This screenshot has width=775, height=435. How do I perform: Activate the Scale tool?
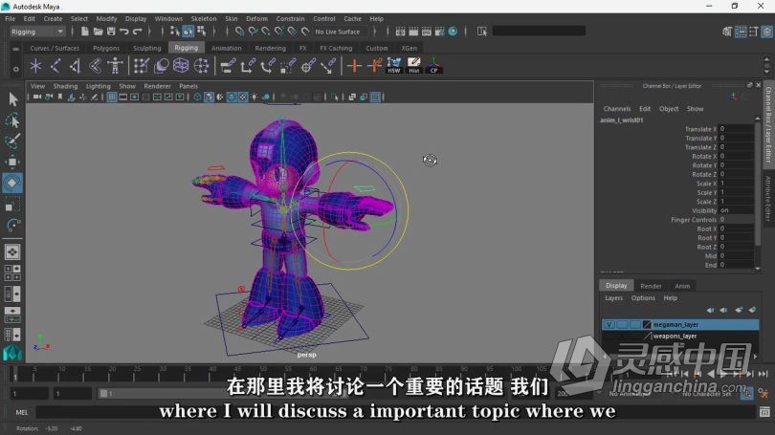pos(11,205)
